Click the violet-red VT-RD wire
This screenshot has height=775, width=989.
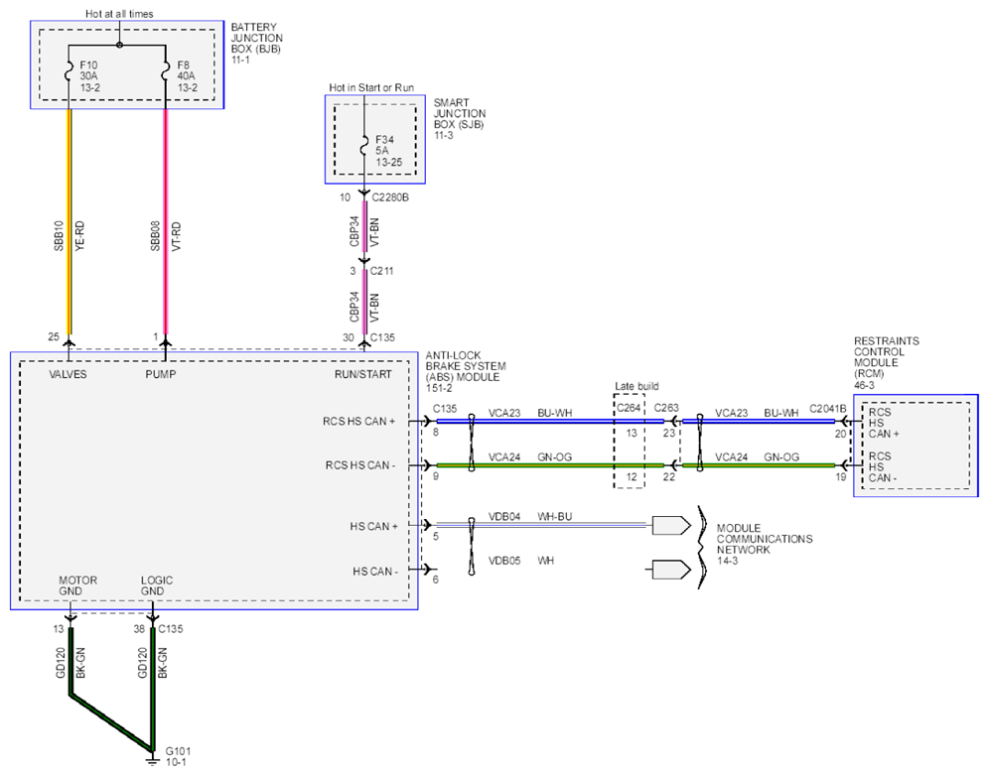pyautogui.click(x=166, y=220)
